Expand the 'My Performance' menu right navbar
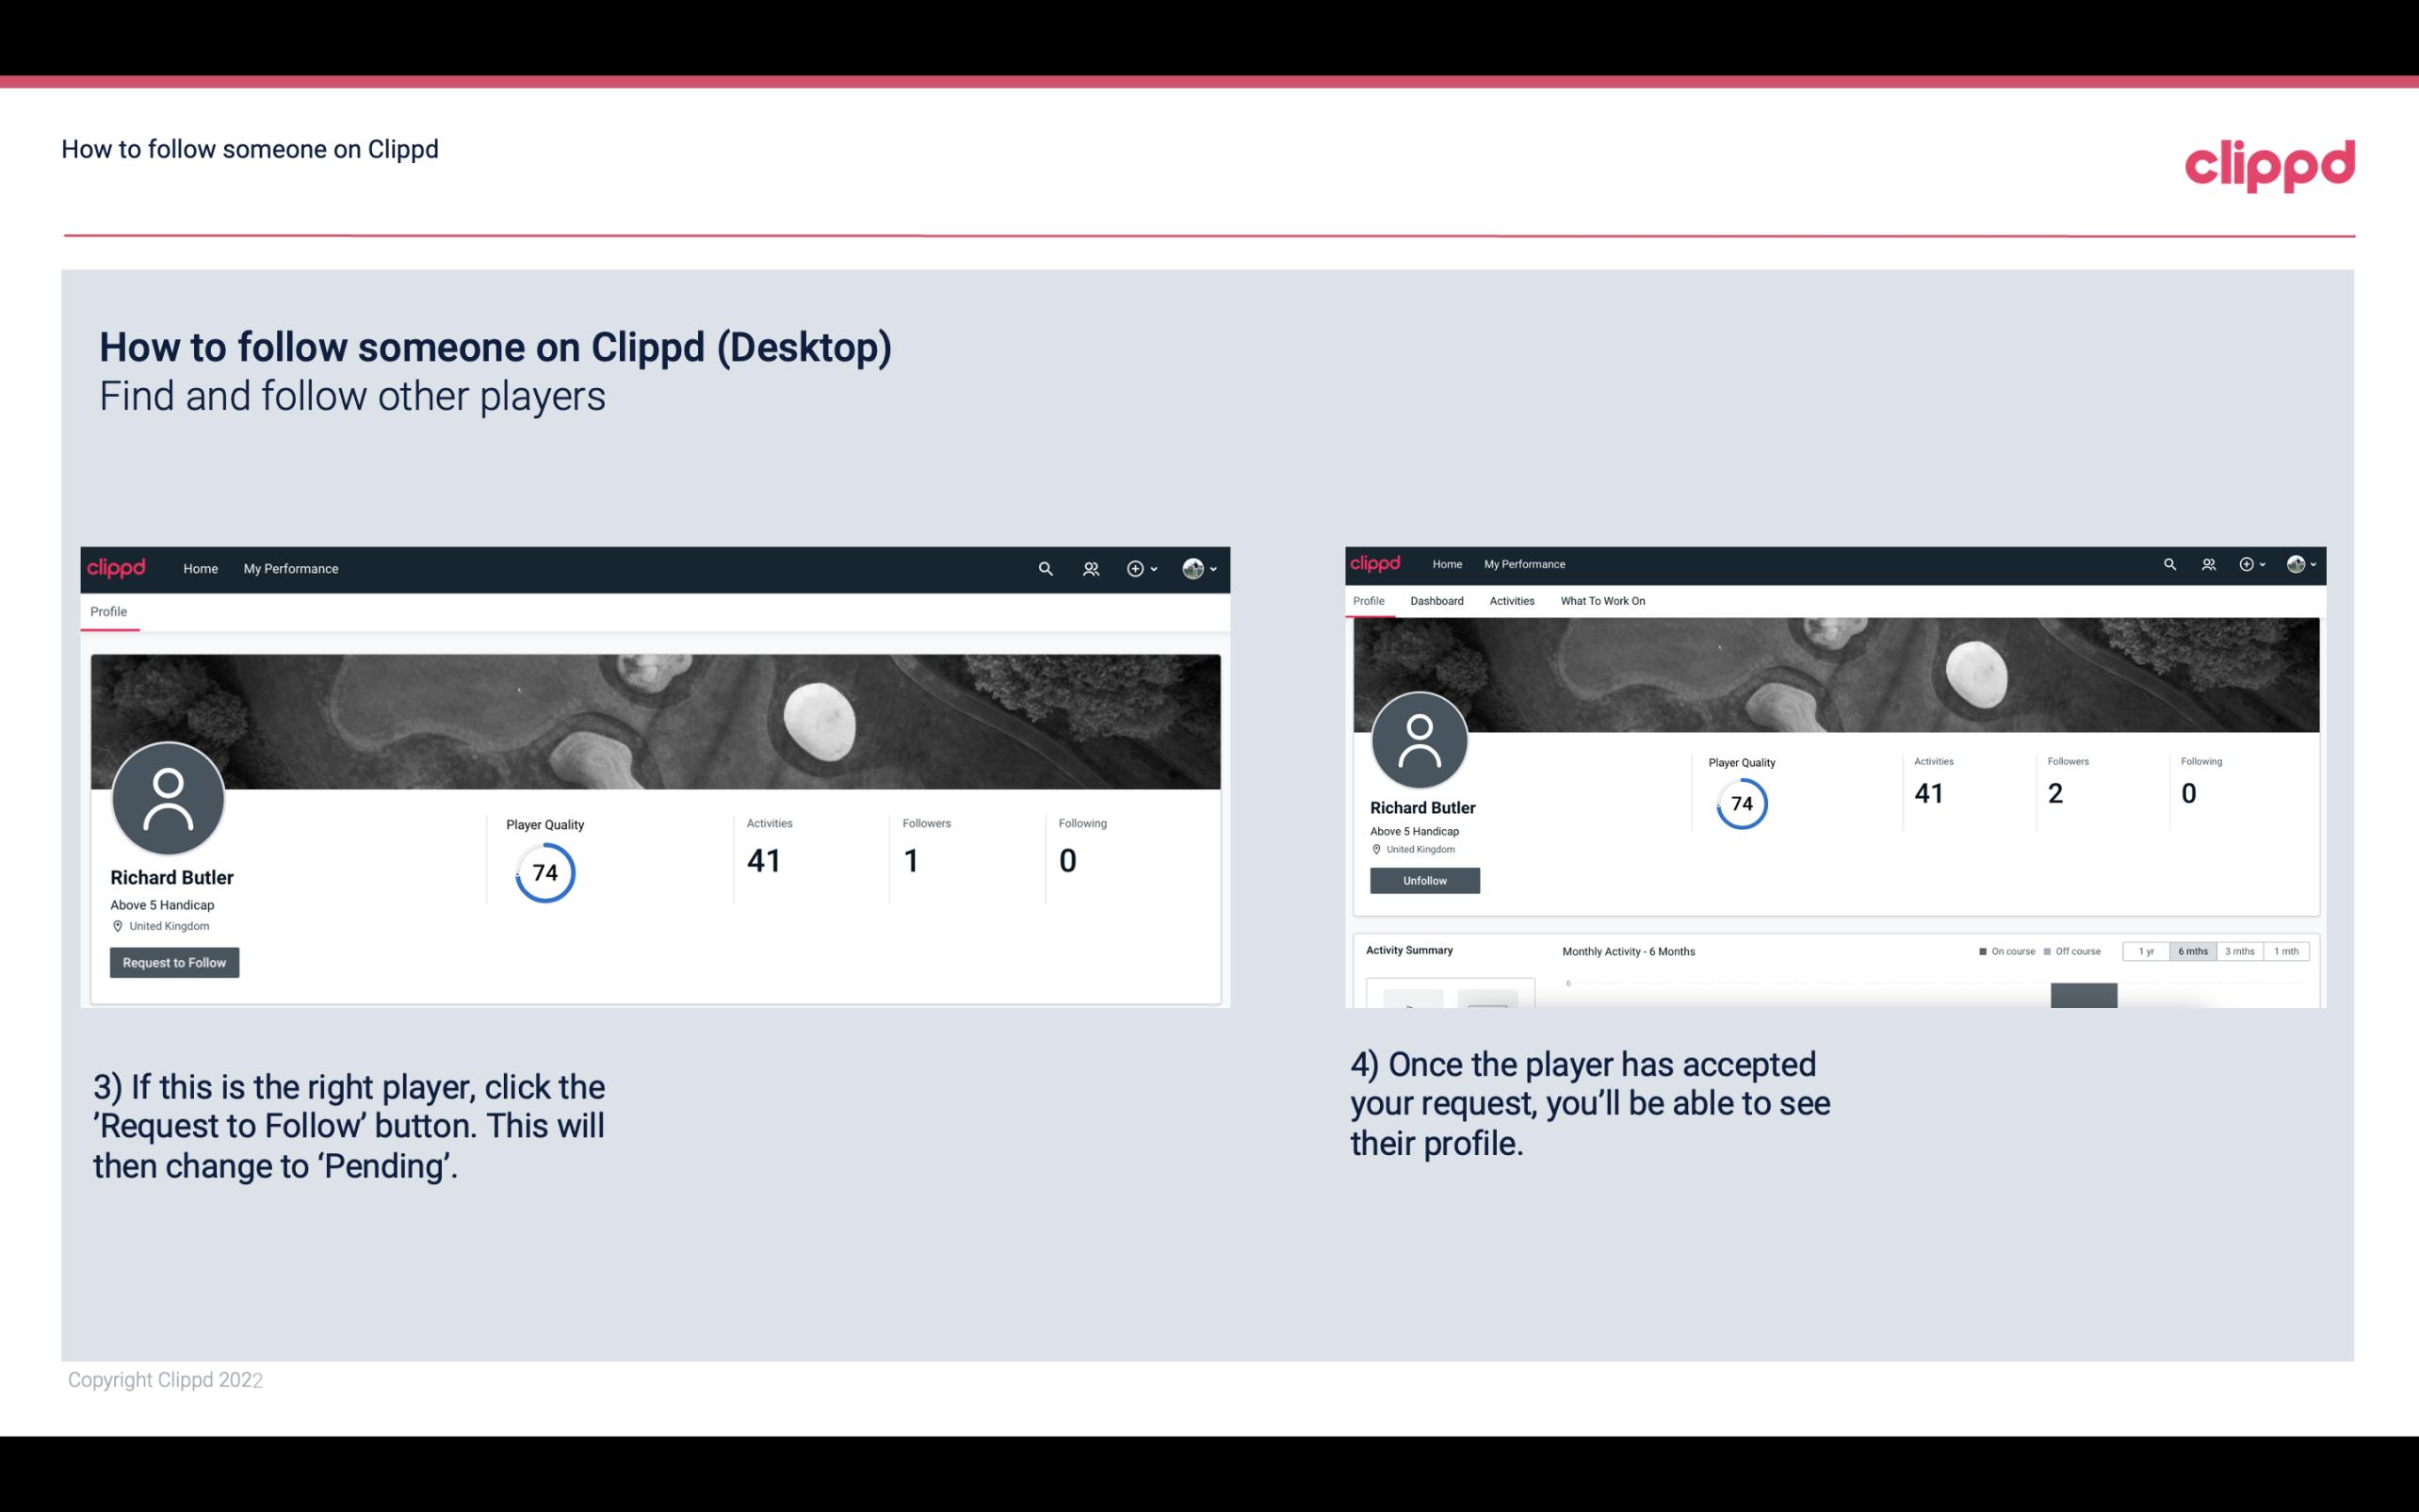2419x1512 pixels. pos(1522,561)
